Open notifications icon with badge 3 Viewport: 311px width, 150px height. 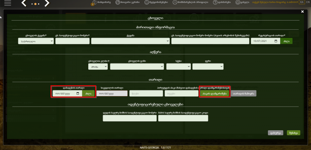[94, 3]
